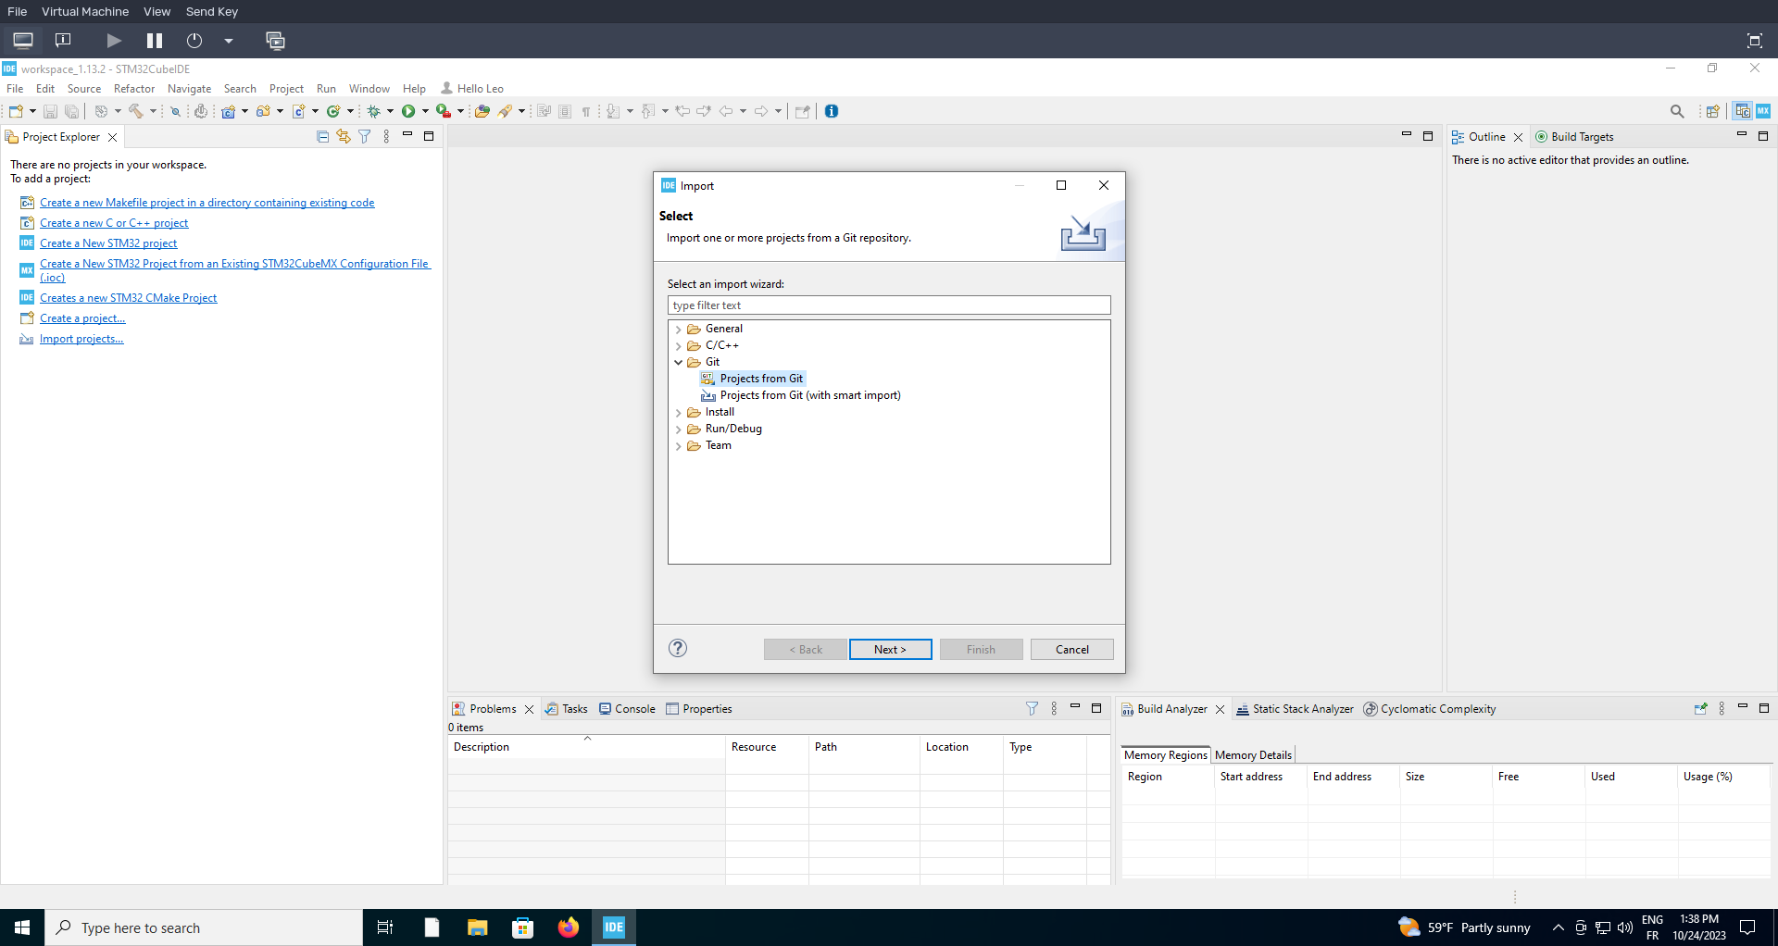Click the blue Information Center icon

pyautogui.click(x=832, y=111)
